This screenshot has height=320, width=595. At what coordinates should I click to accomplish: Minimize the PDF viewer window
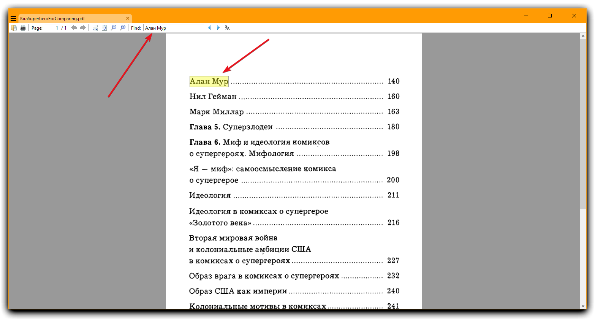pos(526,16)
